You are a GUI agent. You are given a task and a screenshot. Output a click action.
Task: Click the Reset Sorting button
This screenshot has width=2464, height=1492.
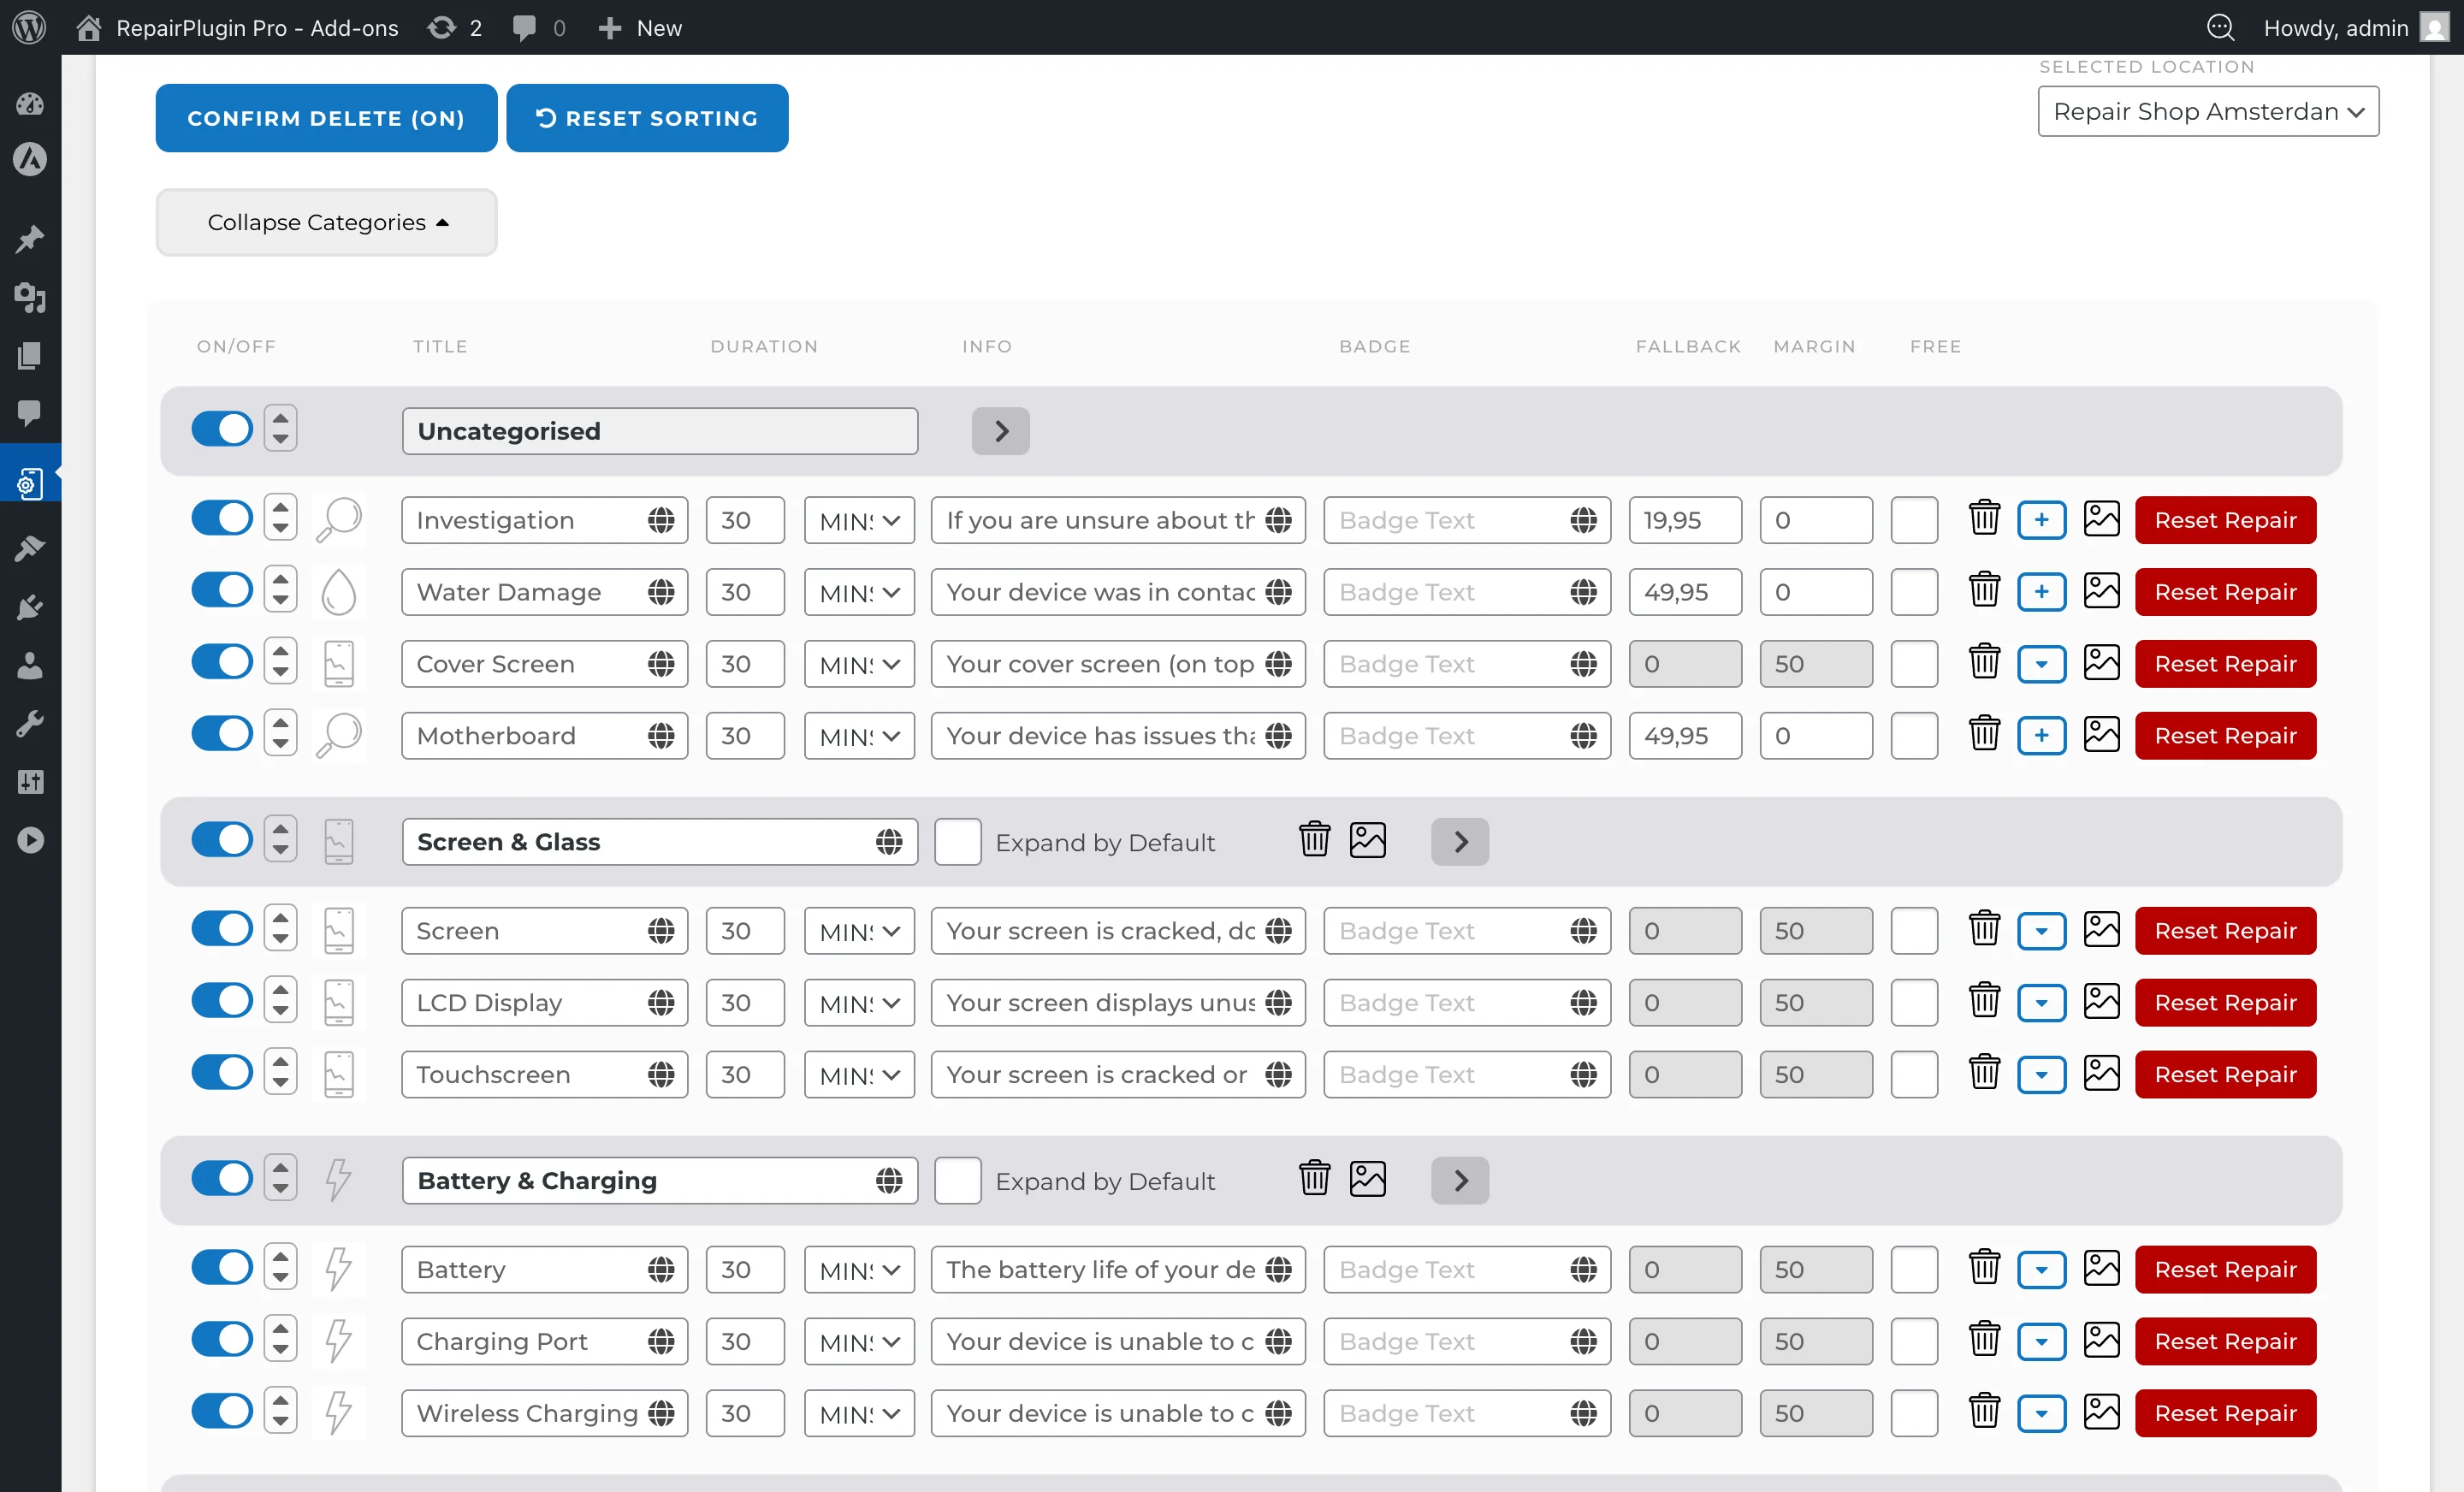647,118
